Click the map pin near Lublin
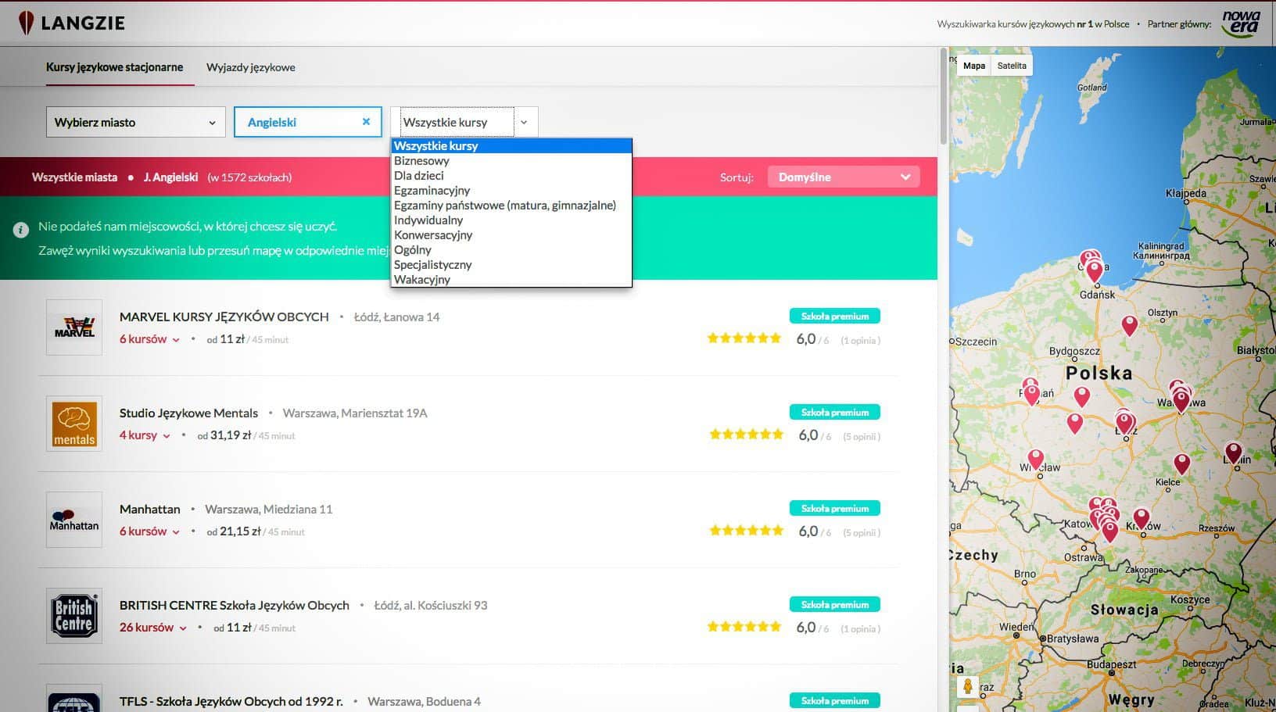This screenshot has width=1276, height=712. (1234, 453)
